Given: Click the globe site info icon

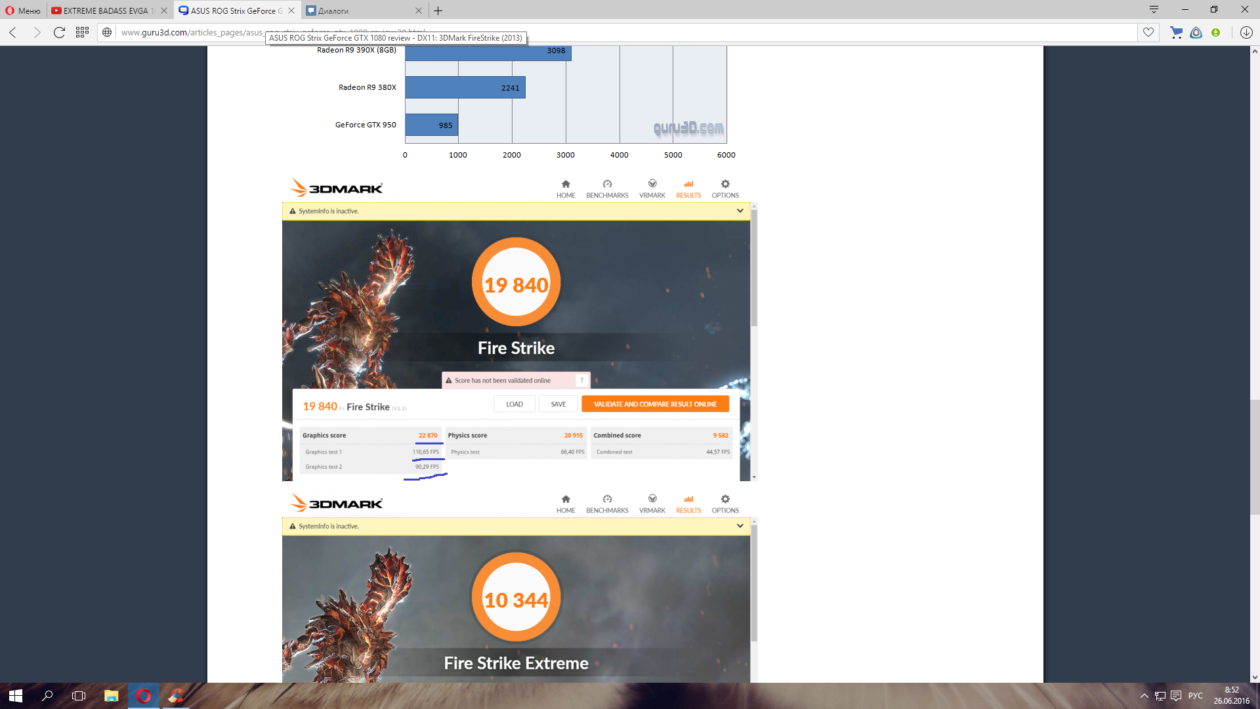Looking at the screenshot, I should (107, 32).
